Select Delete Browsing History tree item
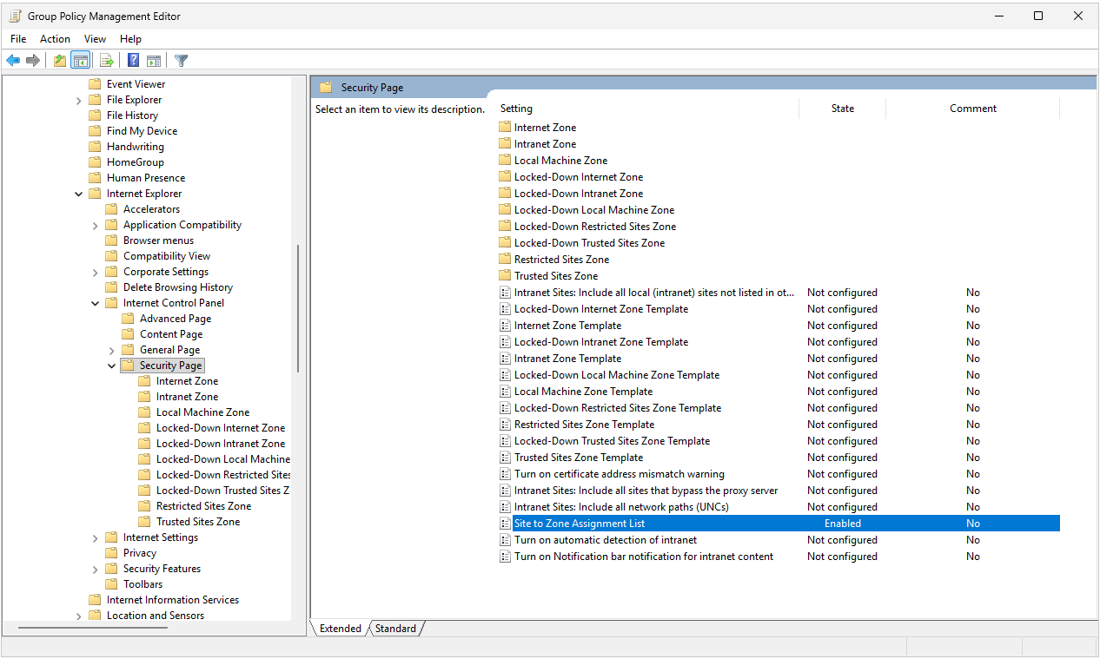The width and height of the screenshot is (1100, 659). pyautogui.click(x=178, y=287)
